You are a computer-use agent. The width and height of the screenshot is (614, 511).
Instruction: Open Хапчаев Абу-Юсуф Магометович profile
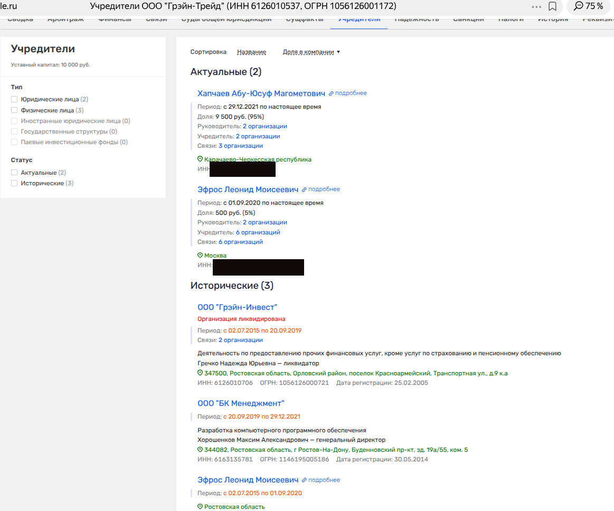click(x=261, y=93)
